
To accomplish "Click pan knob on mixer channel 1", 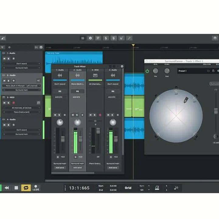I will click(x=60, y=122).
